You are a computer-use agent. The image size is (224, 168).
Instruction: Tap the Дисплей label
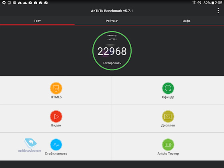[168, 125]
